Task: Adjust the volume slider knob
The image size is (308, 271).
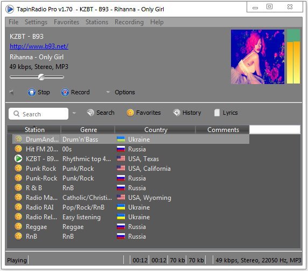Action: [x=41, y=77]
